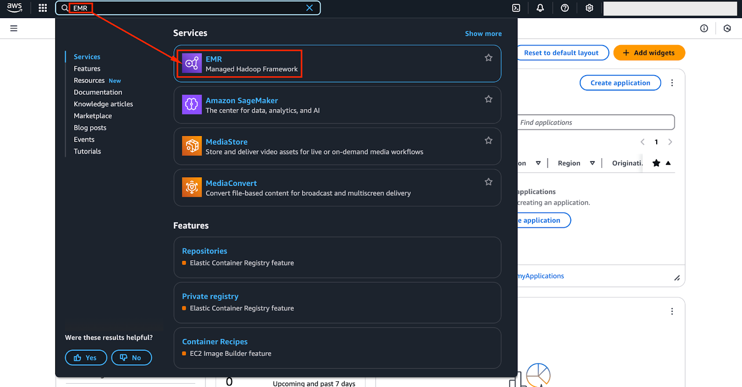This screenshot has width=742, height=387.
Task: Click the myApplications link
Action: point(541,276)
